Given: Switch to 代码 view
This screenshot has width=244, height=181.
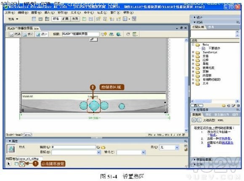Looking at the screenshot, I should click(x=15, y=34).
